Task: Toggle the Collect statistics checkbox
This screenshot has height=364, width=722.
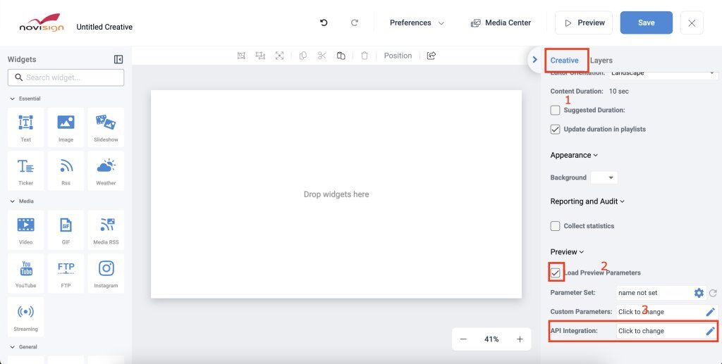Action: (x=556, y=226)
